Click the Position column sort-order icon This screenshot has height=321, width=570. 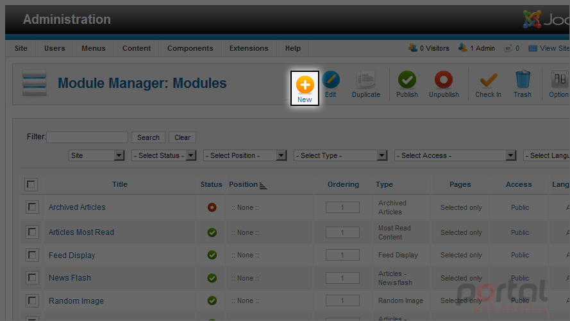point(263,186)
